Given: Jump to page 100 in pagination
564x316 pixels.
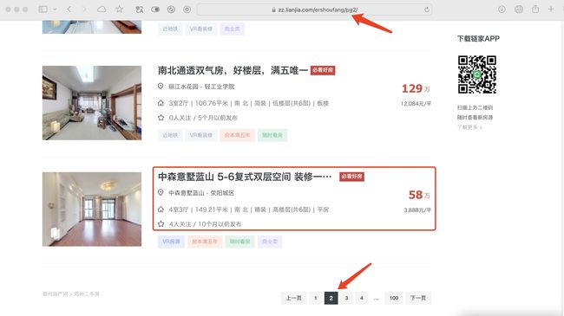Looking at the screenshot, I should tap(394, 298).
